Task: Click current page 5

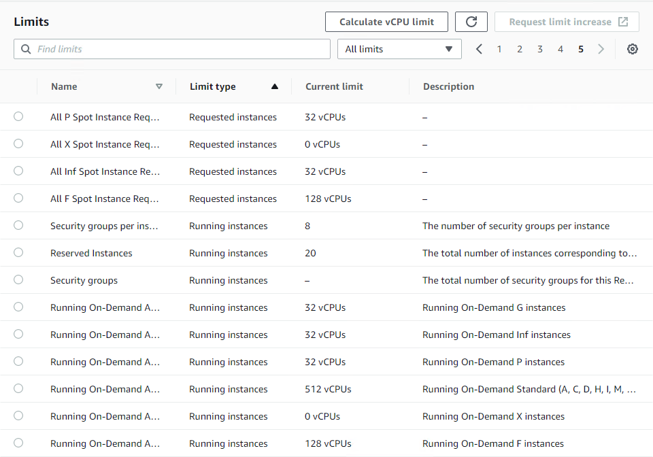Action: coord(580,49)
